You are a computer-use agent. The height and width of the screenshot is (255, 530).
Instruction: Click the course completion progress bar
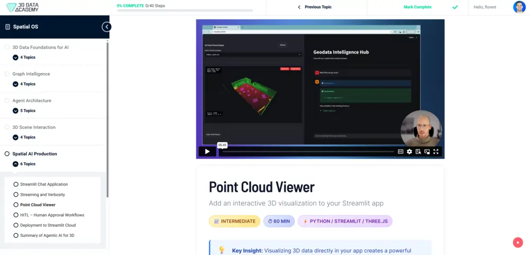point(184,11)
